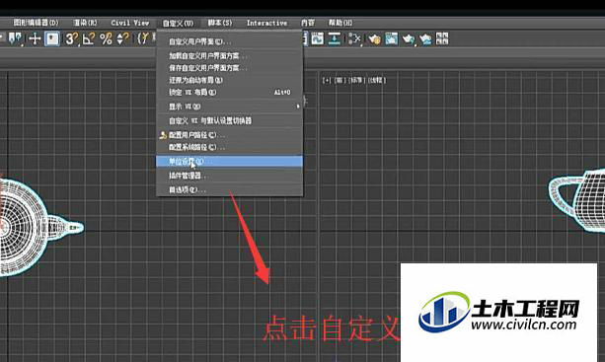Screen dimensions: 605x362
Task: Select the wireframe teapot in the right viewport
Action: pyautogui.click(x=578, y=199)
